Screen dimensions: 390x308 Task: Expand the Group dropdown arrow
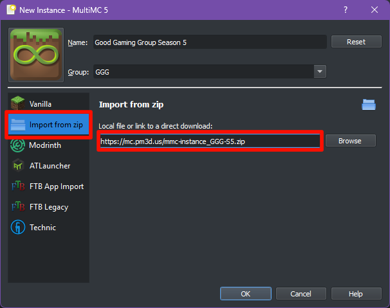[x=320, y=72]
